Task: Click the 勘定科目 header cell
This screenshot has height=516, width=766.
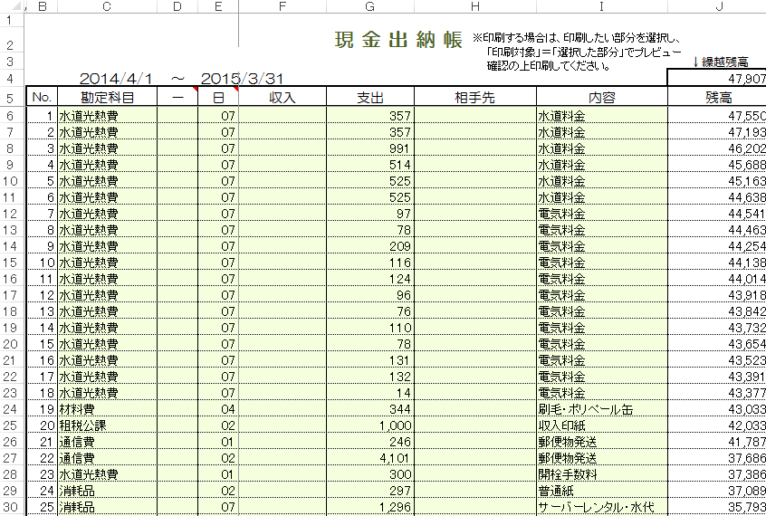Action: [x=107, y=97]
